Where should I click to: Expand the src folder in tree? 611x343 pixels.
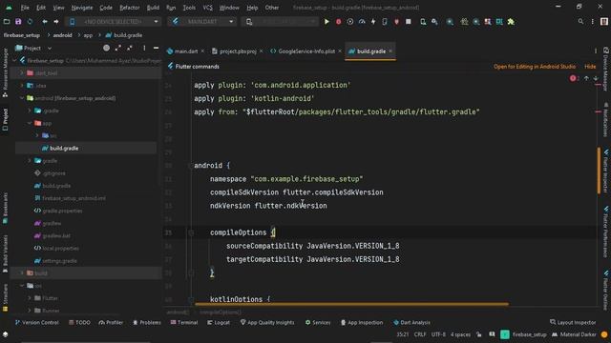(37, 135)
